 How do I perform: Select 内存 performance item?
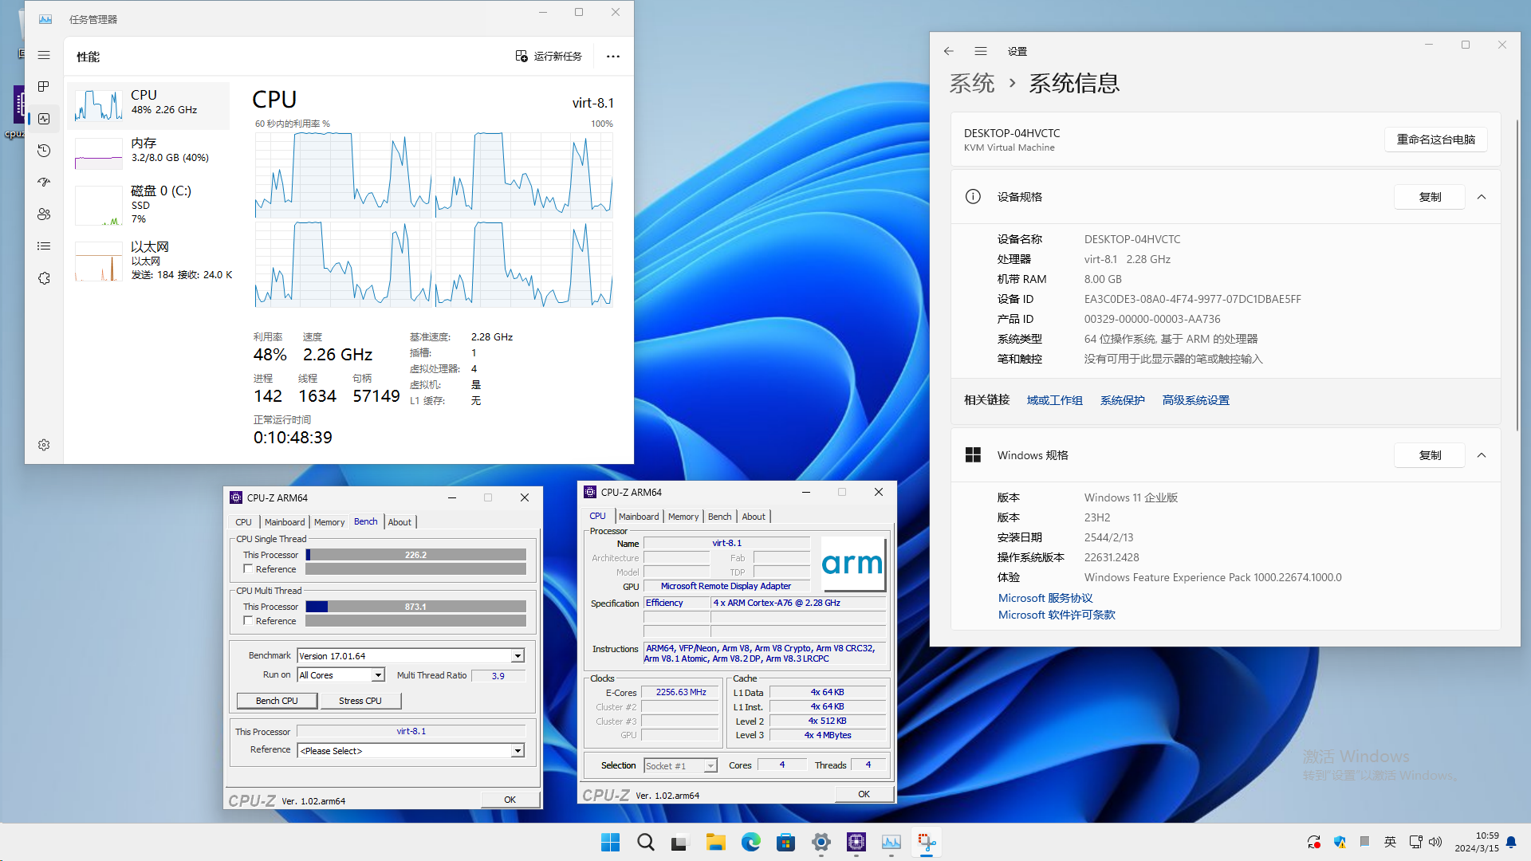coord(150,153)
